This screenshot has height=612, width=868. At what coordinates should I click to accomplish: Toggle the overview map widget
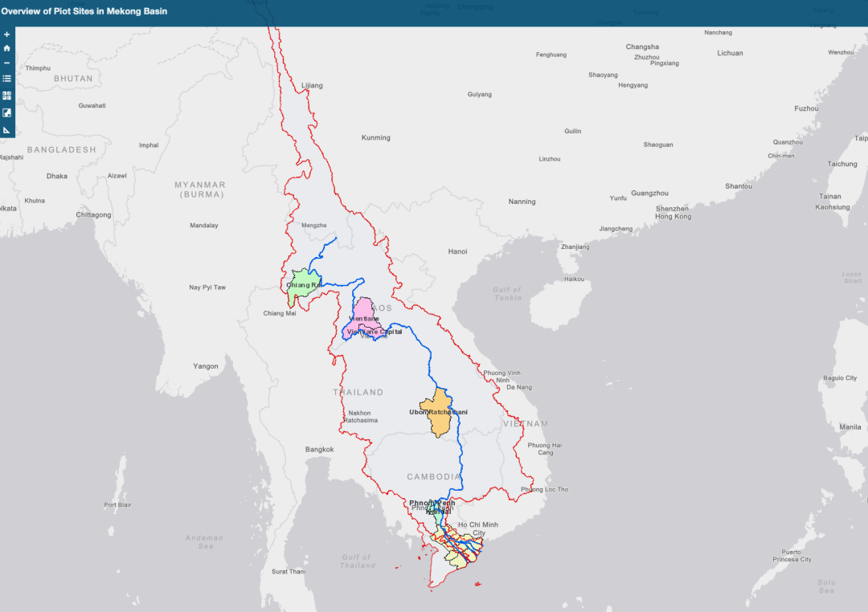[6, 113]
